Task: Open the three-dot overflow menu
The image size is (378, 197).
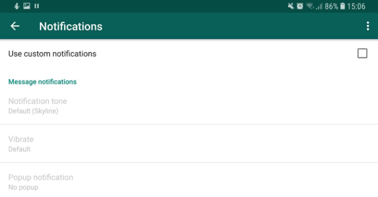Action: click(x=368, y=26)
